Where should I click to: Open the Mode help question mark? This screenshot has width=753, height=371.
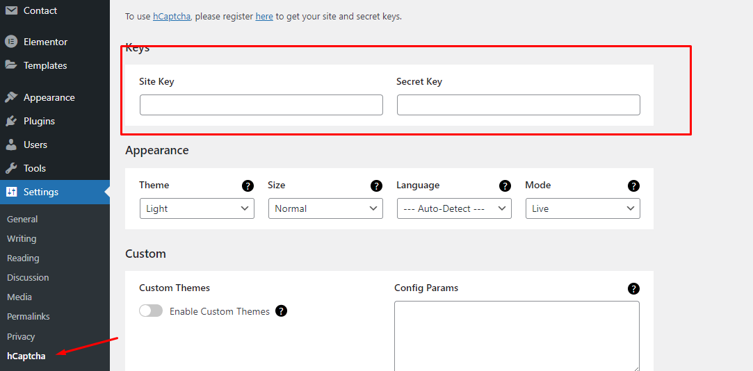coord(633,185)
